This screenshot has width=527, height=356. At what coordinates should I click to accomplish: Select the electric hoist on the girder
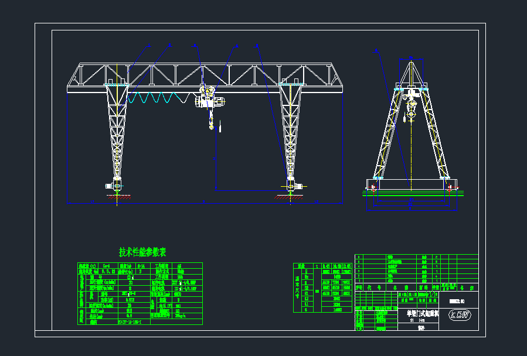pos(210,100)
